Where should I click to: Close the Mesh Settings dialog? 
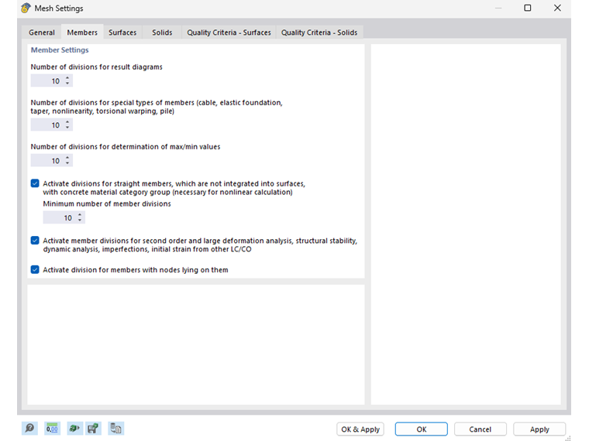tap(557, 8)
